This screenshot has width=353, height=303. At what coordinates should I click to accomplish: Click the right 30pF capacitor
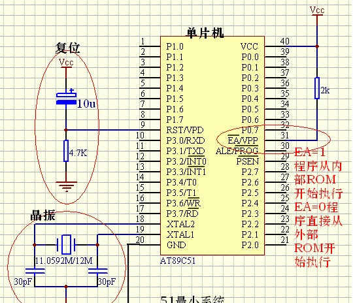point(97,271)
